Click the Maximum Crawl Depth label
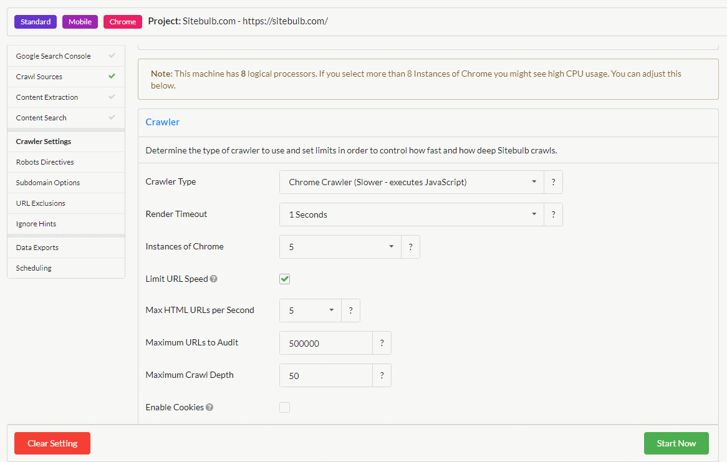This screenshot has height=462, width=727. pyautogui.click(x=190, y=375)
